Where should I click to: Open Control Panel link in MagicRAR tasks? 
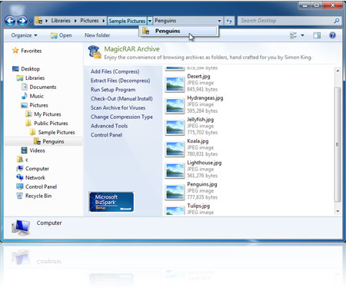click(106, 135)
